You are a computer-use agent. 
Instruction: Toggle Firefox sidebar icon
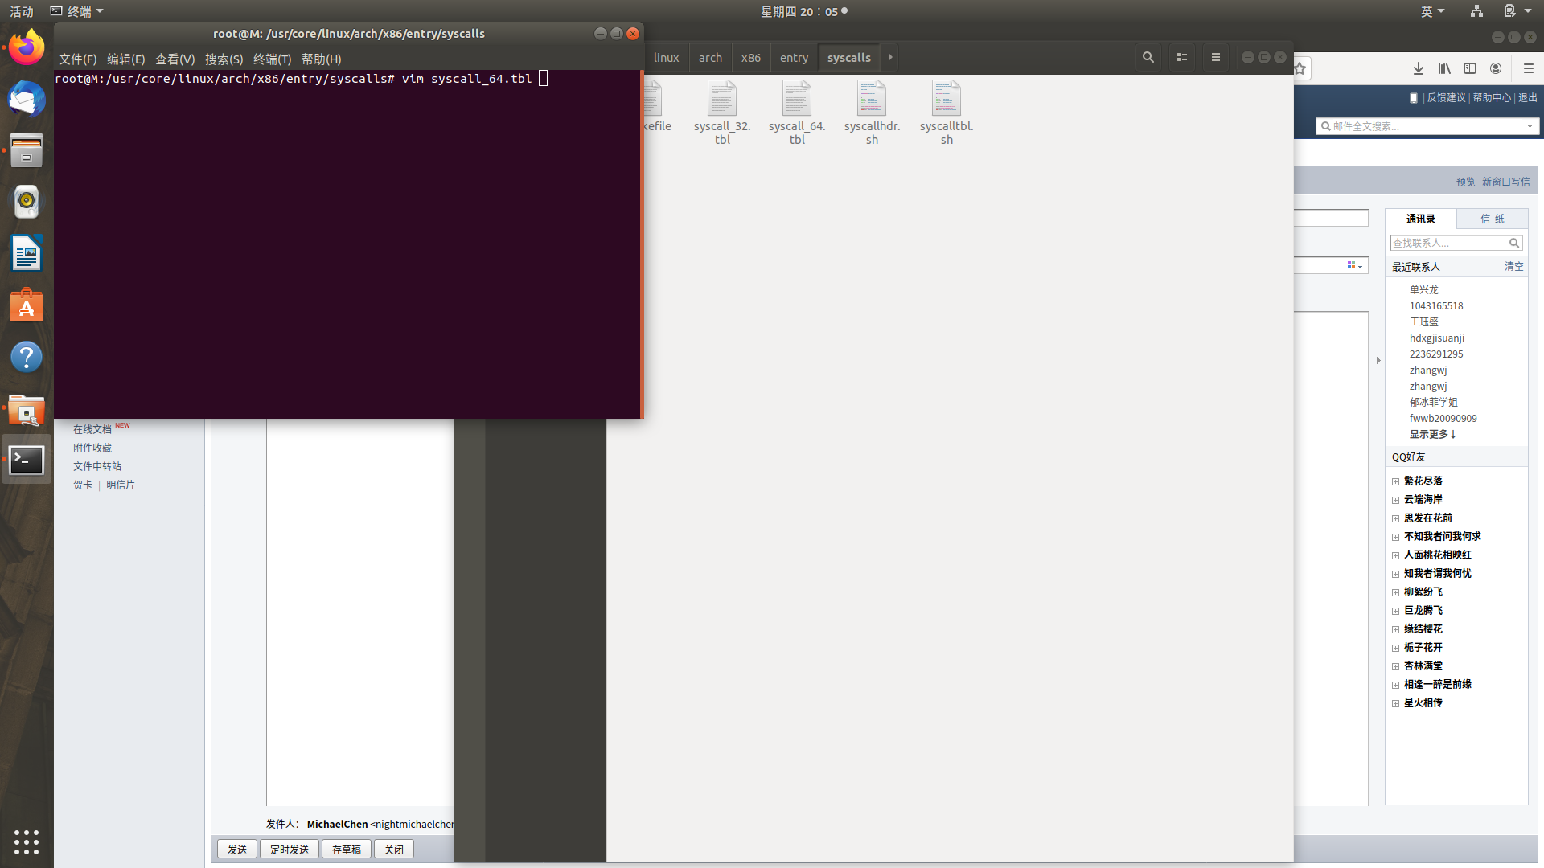pos(1470,69)
